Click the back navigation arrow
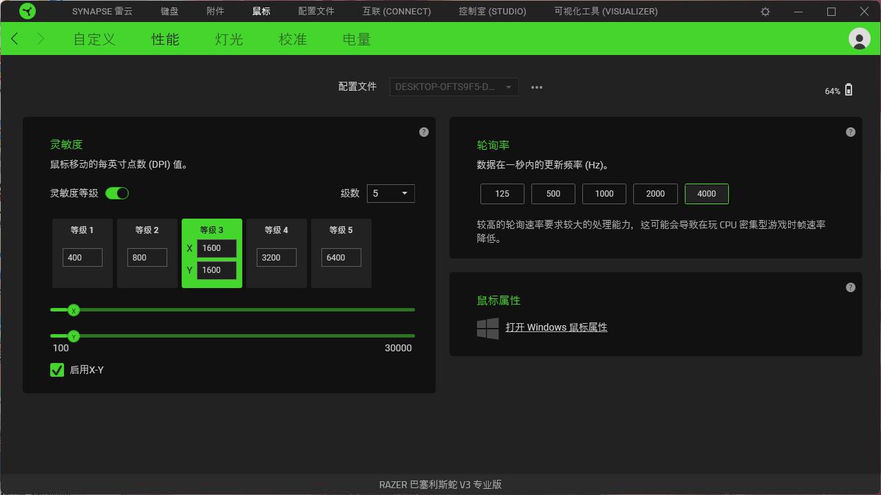Screen dimensions: 881x495 [x=15, y=39]
